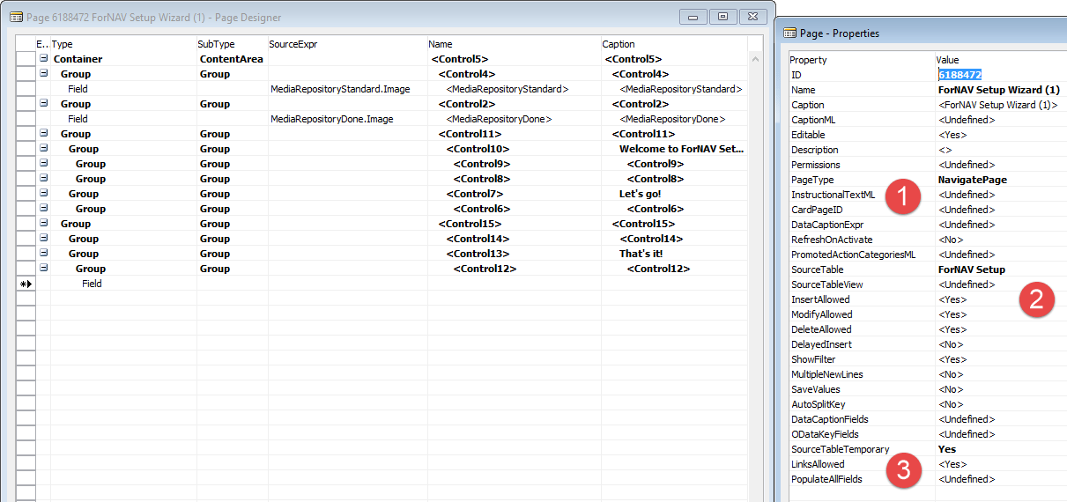1067x502 pixels.
Task: Collapse the Control15 group expander
Action: 43,224
